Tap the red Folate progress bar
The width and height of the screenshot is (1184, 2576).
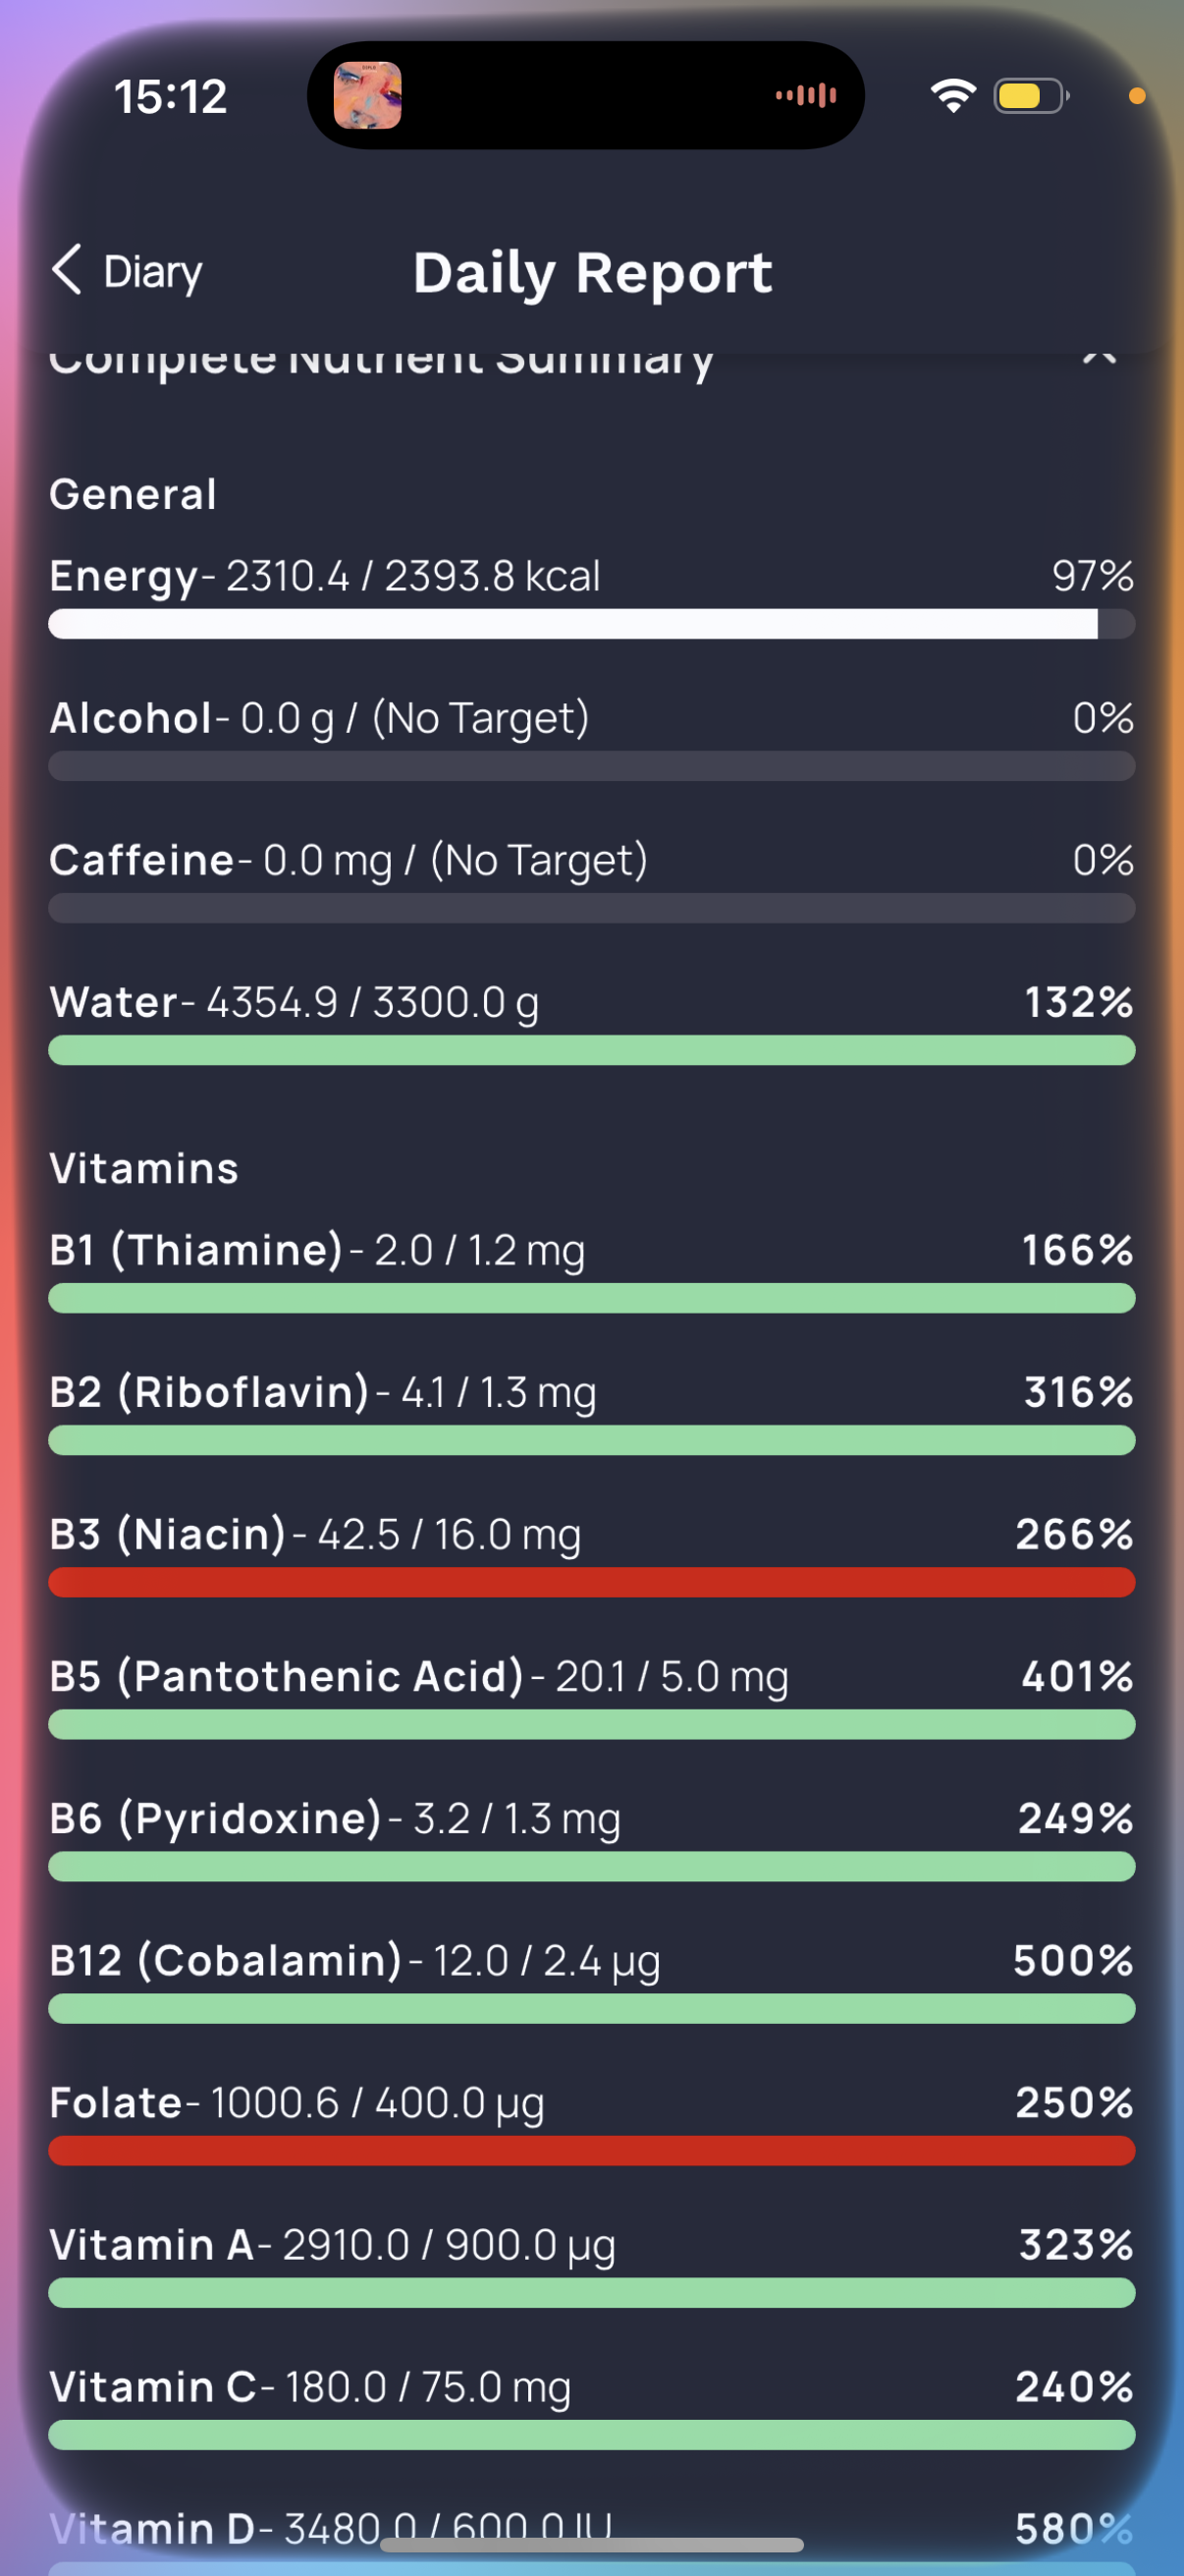click(591, 2150)
